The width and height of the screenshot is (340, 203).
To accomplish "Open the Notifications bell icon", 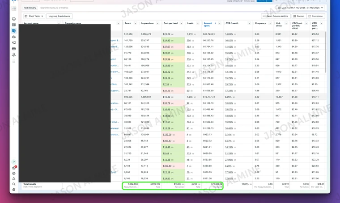I will (x=14, y=178).
